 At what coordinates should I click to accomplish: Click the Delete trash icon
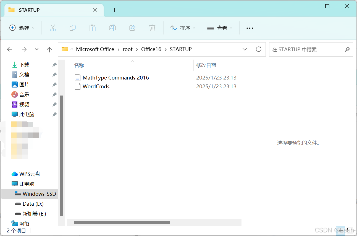(x=152, y=28)
